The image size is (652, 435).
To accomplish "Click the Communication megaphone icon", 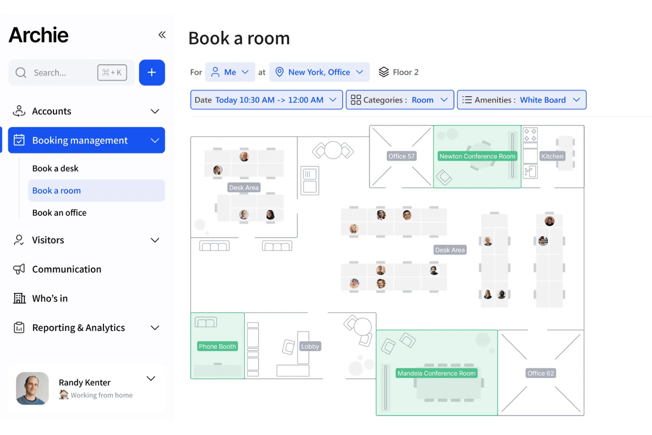I will point(19,269).
